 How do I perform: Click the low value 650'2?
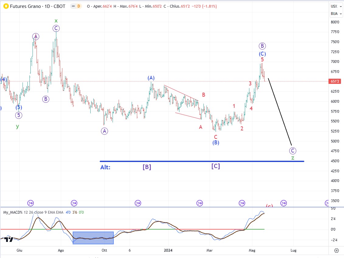157,6
